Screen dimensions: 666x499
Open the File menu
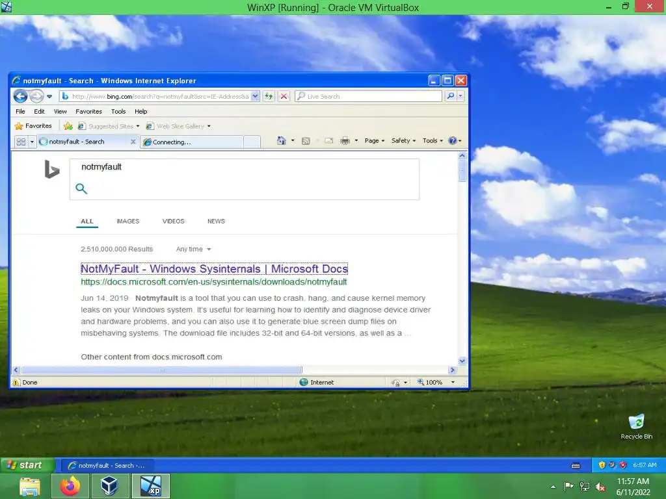tap(20, 111)
